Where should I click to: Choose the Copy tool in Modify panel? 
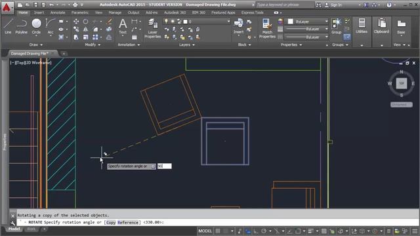(76, 29)
